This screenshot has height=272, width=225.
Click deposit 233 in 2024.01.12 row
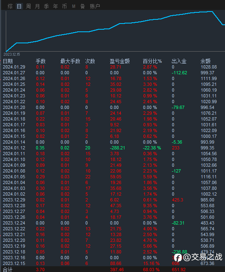click(x=176, y=148)
